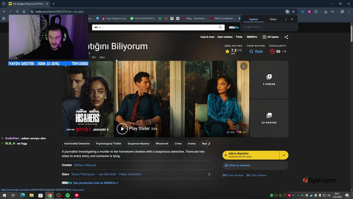Open the Watchlist dropdown arrow
The image size is (353, 199).
pyautogui.click(x=284, y=155)
